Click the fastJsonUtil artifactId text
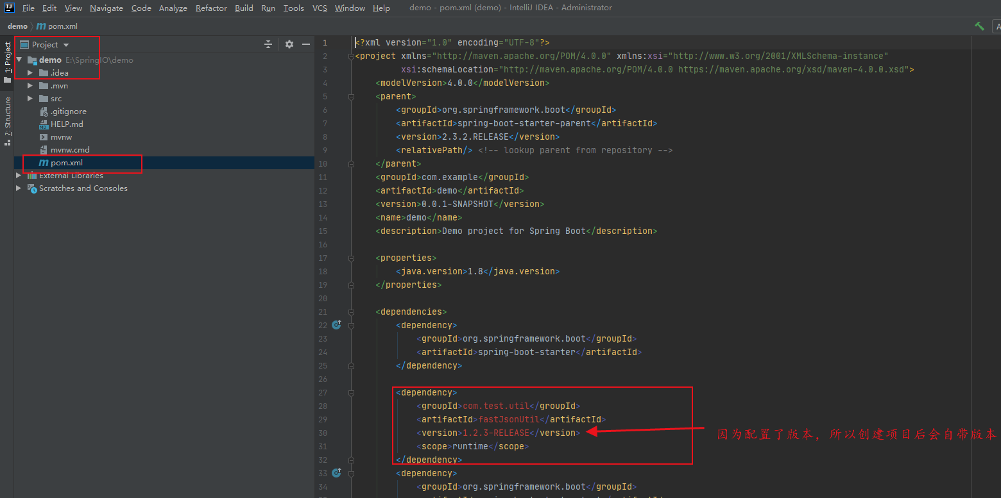Viewport: 1001px width, 498px height. [x=509, y=419]
